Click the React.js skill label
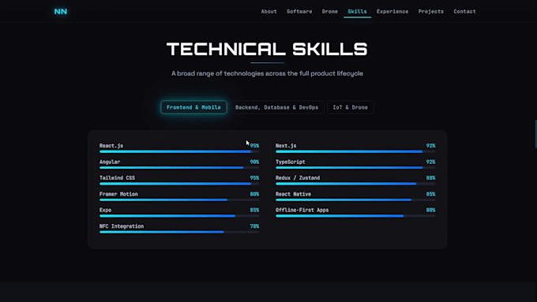Screen dimensions: 537x302 coord(111,146)
